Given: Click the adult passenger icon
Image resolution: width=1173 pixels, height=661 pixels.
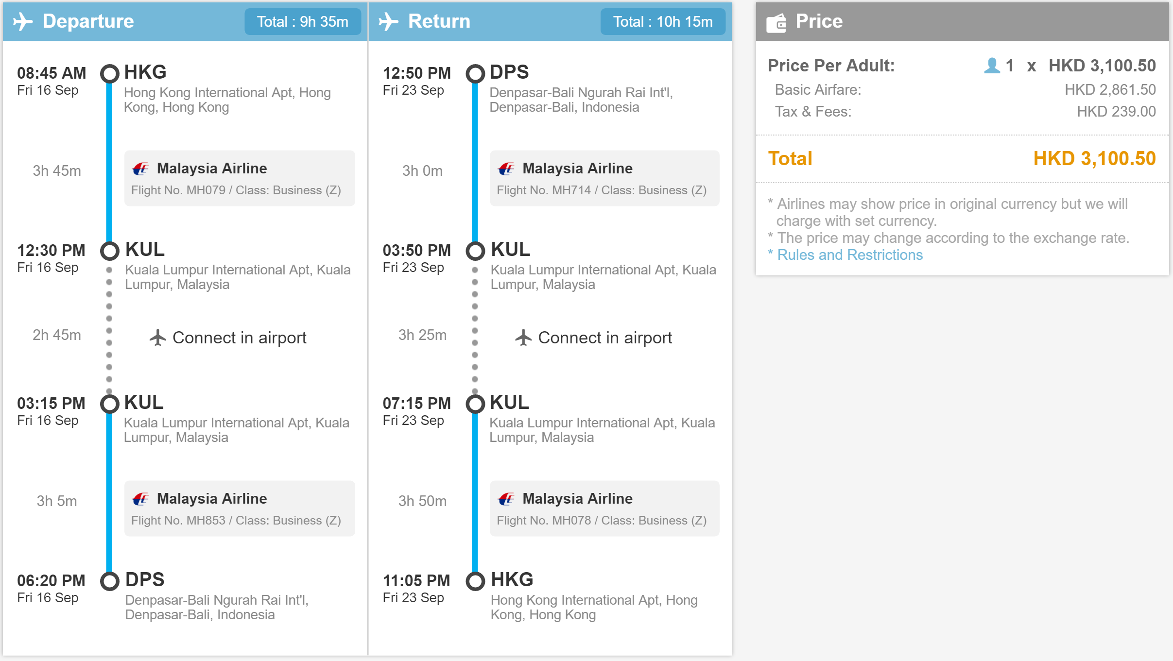Looking at the screenshot, I should (x=992, y=66).
